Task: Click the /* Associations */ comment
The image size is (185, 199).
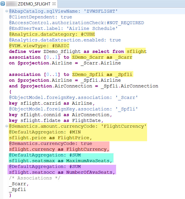Action: point(35,178)
